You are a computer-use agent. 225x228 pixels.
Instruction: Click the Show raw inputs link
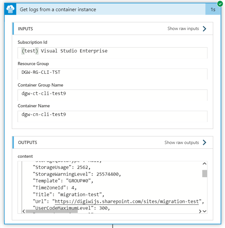point(183,28)
